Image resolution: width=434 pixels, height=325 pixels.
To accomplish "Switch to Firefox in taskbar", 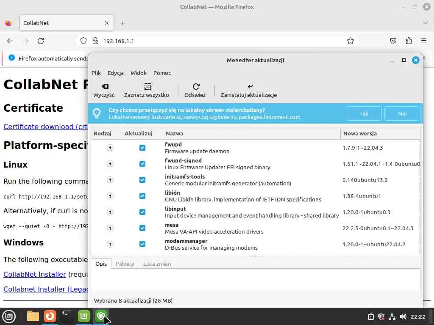I will pyautogui.click(x=50, y=316).
